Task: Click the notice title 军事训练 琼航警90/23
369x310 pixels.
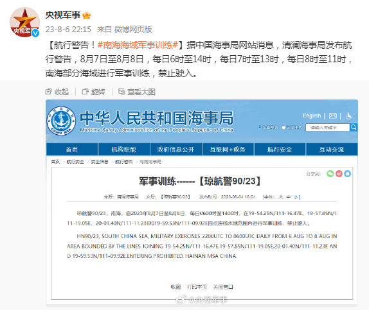Action: (199, 181)
